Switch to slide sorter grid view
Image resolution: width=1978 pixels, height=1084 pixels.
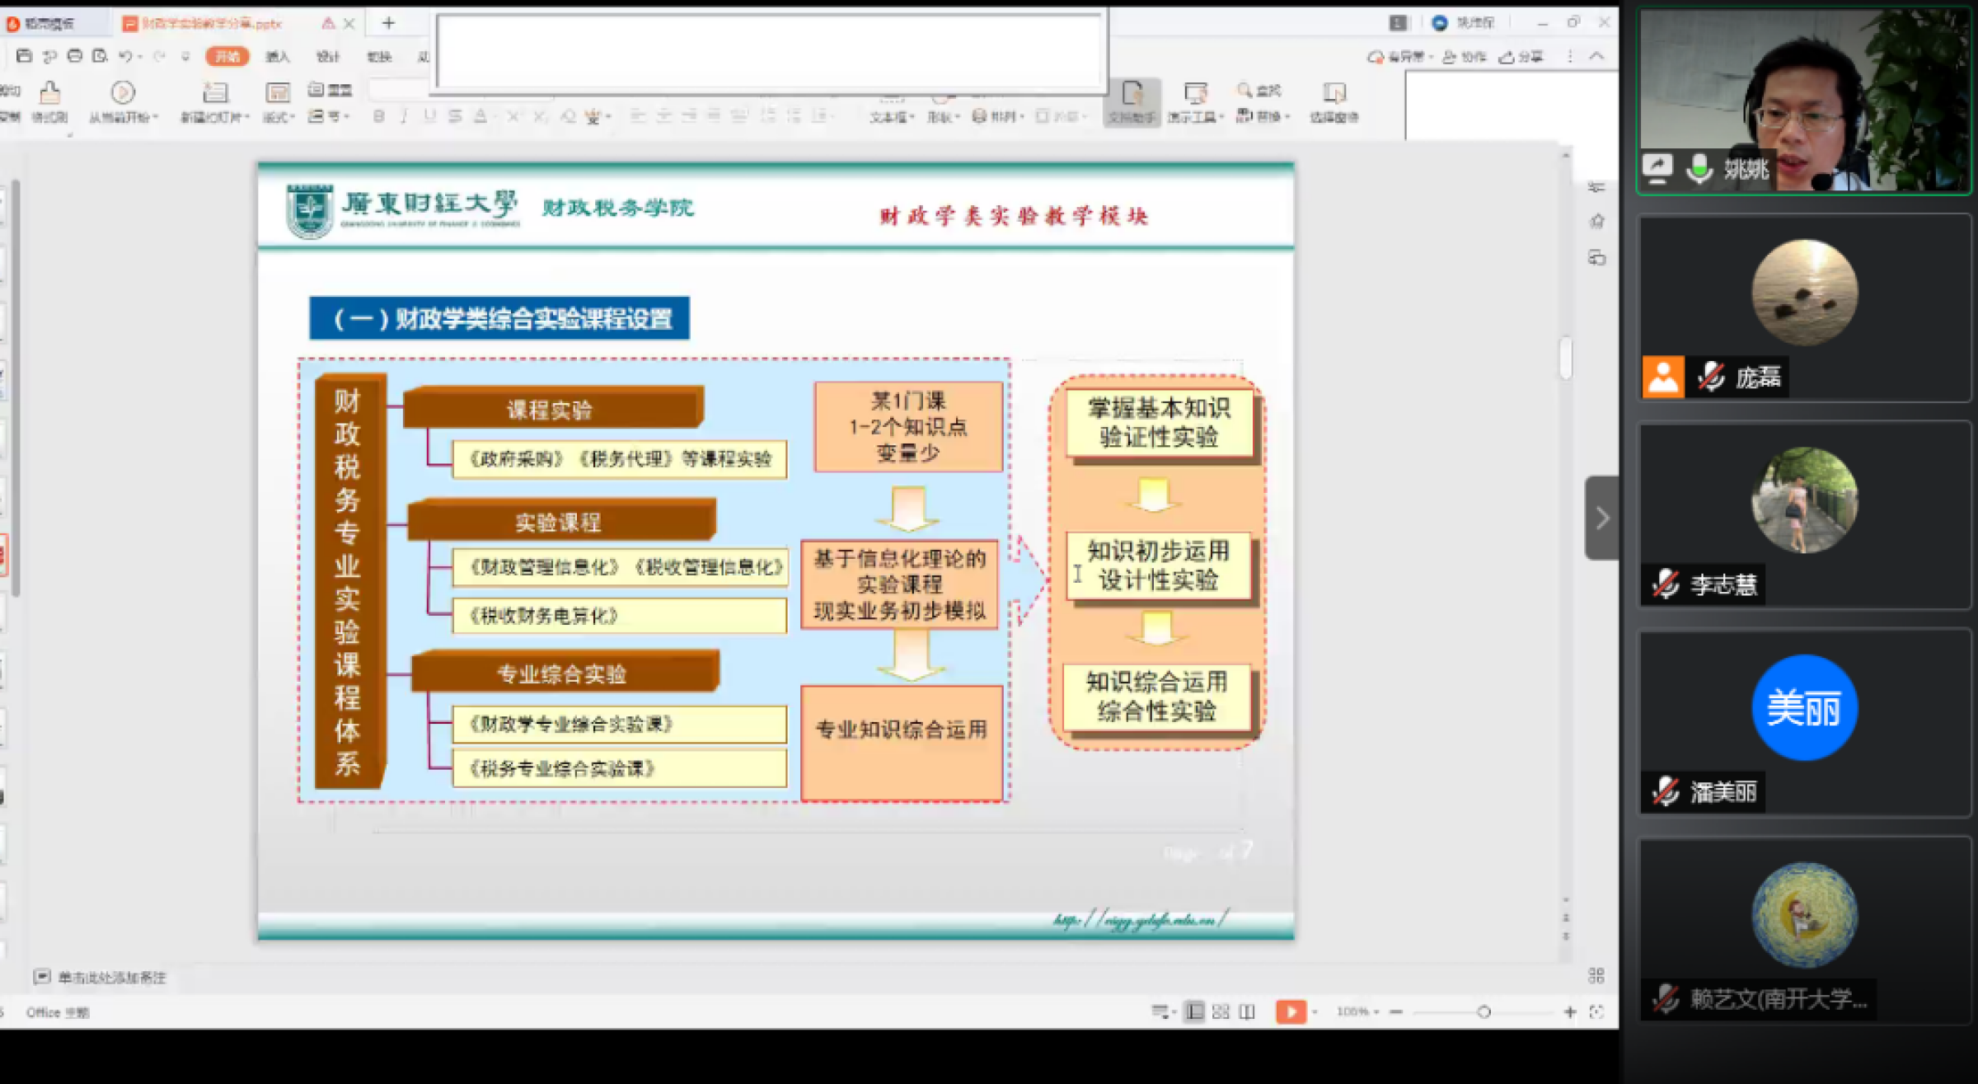pos(1221,1011)
